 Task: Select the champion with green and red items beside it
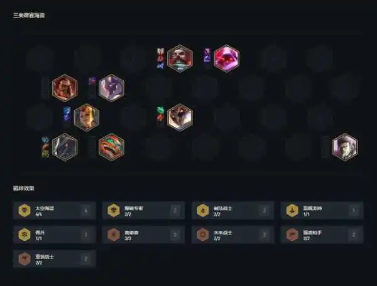(x=180, y=117)
